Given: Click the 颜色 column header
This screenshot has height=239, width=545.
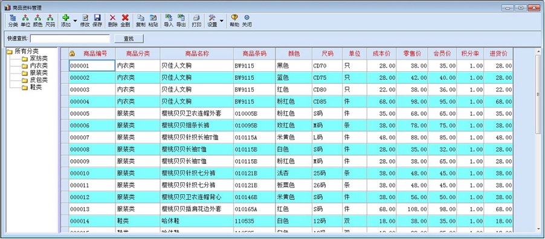Looking at the screenshot, I should click(294, 54).
